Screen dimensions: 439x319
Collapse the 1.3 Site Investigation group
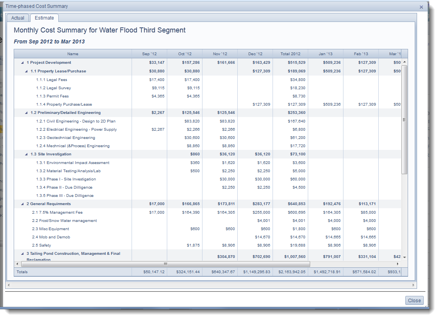click(26, 154)
